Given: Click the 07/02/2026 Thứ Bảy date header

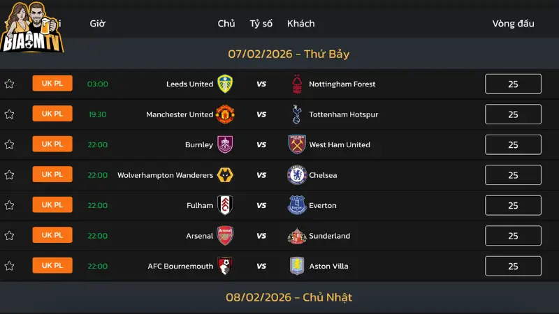Looking at the screenshot, I should click(x=289, y=54).
